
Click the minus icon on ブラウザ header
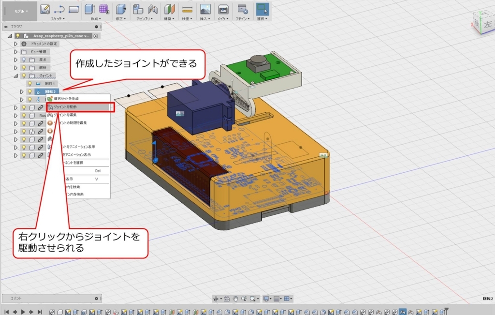click(x=97, y=27)
